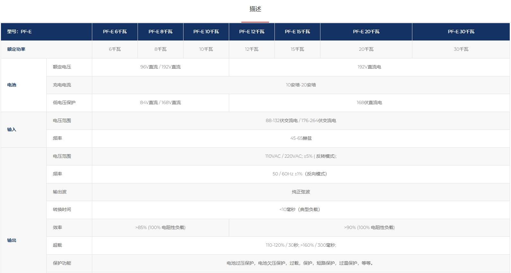The height and width of the screenshot is (273, 511).
Task: Select the 充电电流 row label
Action: point(62,85)
